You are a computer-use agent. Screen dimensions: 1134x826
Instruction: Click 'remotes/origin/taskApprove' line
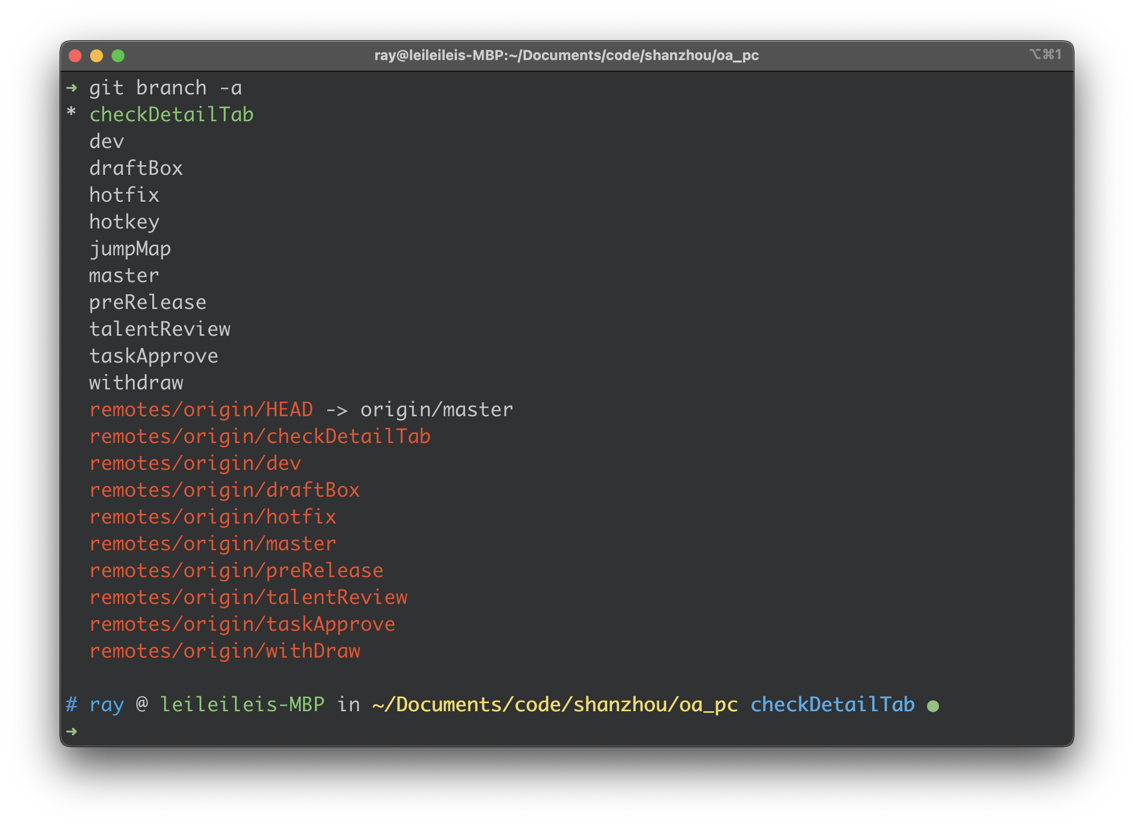[x=242, y=624]
